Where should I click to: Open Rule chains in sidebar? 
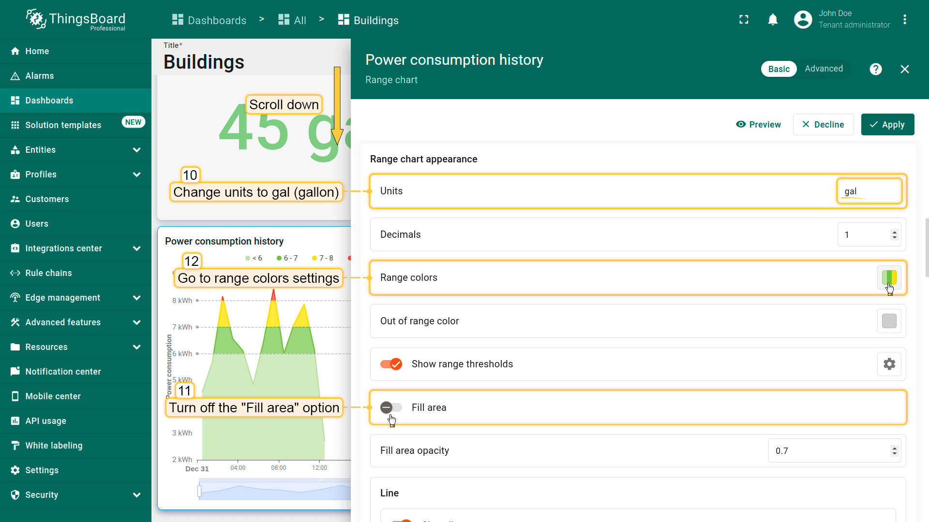click(48, 273)
